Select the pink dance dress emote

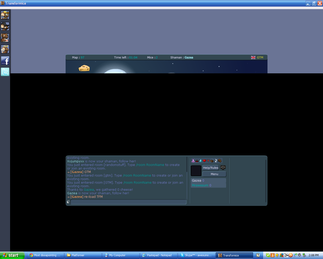point(193,161)
